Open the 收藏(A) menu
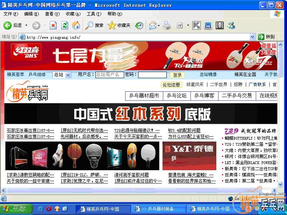Image resolution: width=287 pixels, height=215 pixels. pos(73,14)
